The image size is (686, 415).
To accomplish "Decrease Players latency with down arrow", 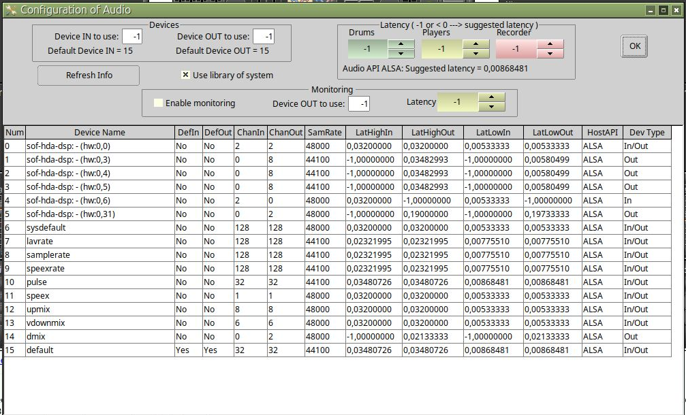I will tap(475, 54).
